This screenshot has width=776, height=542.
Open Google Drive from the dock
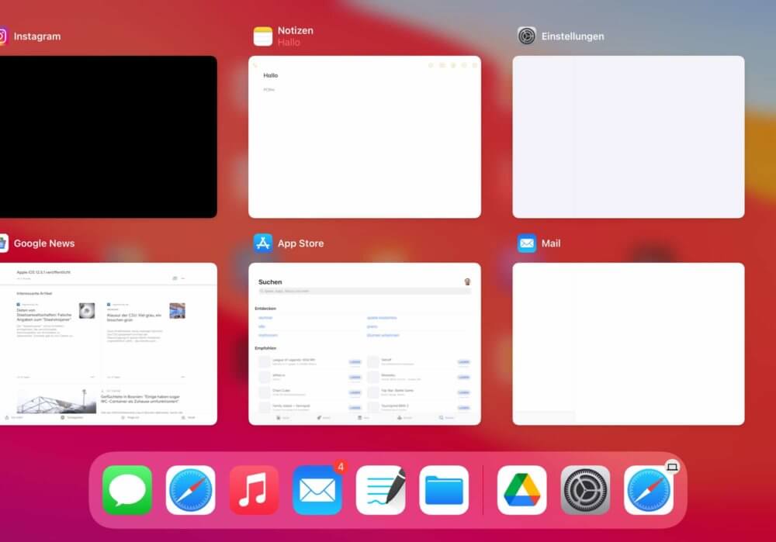(x=522, y=490)
